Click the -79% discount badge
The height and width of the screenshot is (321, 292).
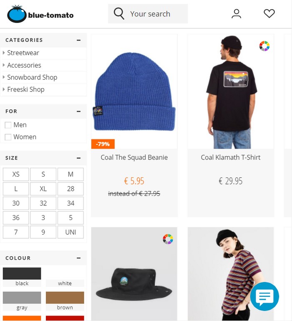click(x=103, y=144)
